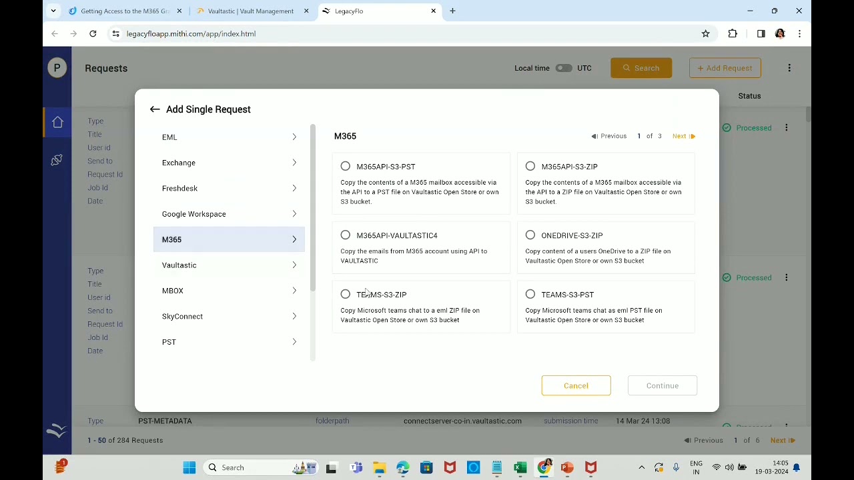Click the Windows taskbar Search box
This screenshot has width=854, height=480.
[260, 468]
